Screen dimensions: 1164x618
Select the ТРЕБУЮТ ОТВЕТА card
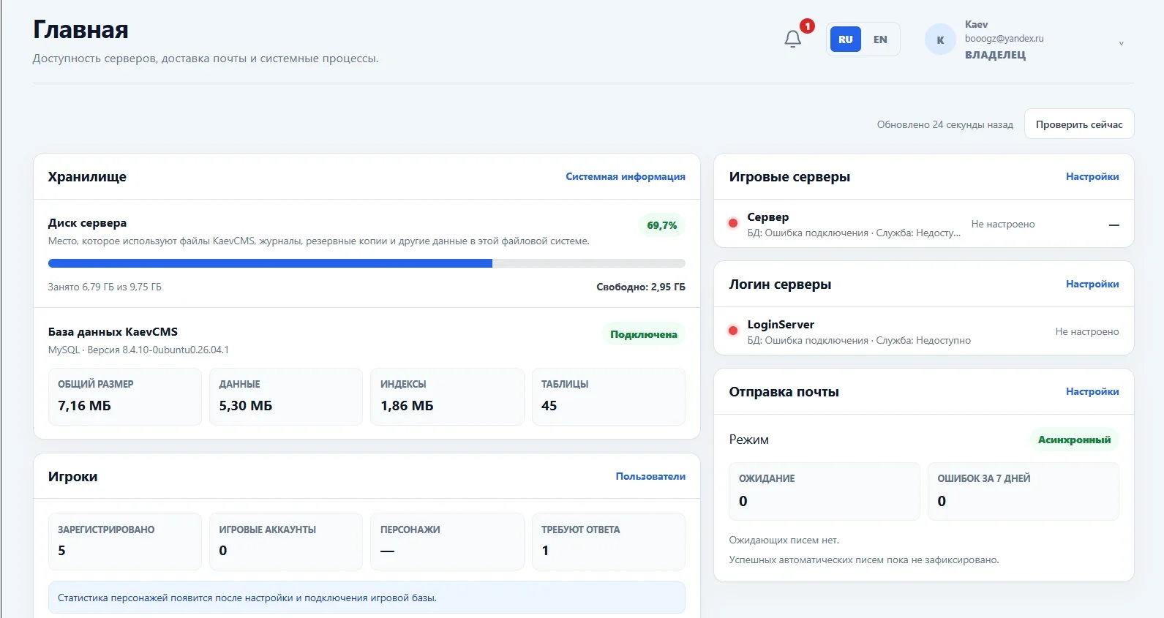[609, 541]
